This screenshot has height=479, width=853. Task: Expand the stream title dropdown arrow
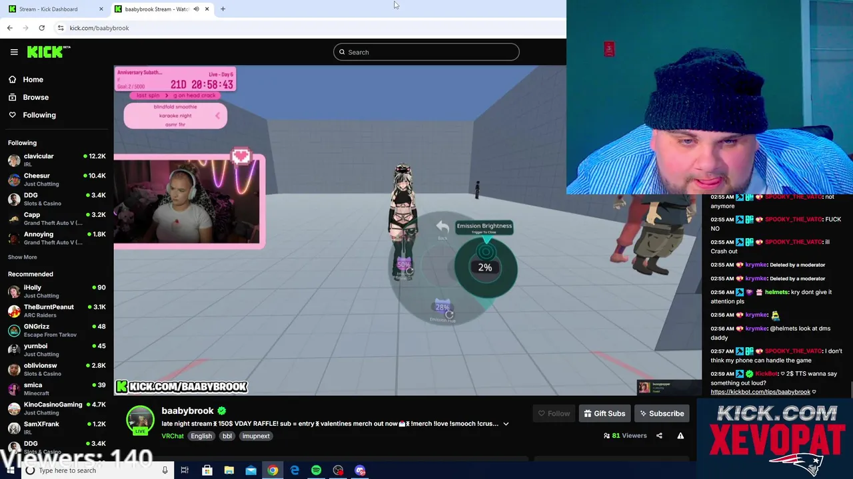[x=506, y=424]
